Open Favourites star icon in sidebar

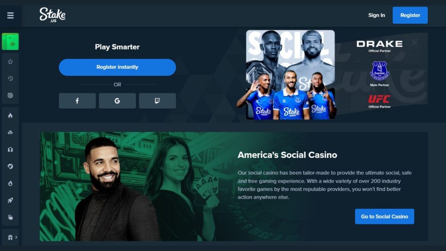coord(10,61)
